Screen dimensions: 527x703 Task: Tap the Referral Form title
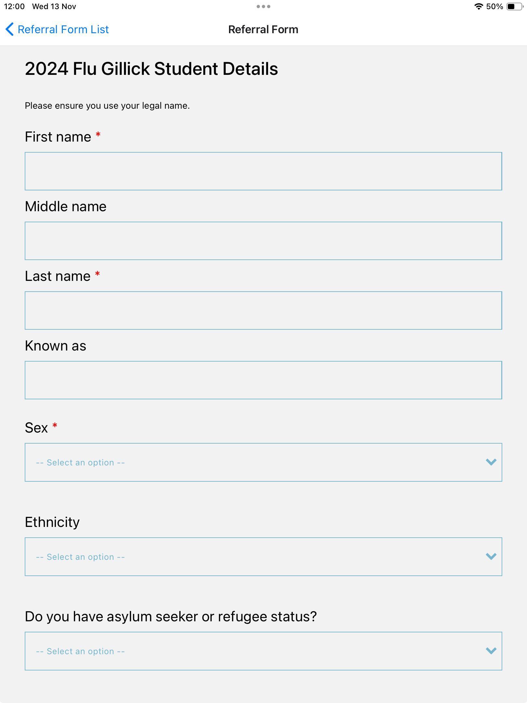pos(263,29)
